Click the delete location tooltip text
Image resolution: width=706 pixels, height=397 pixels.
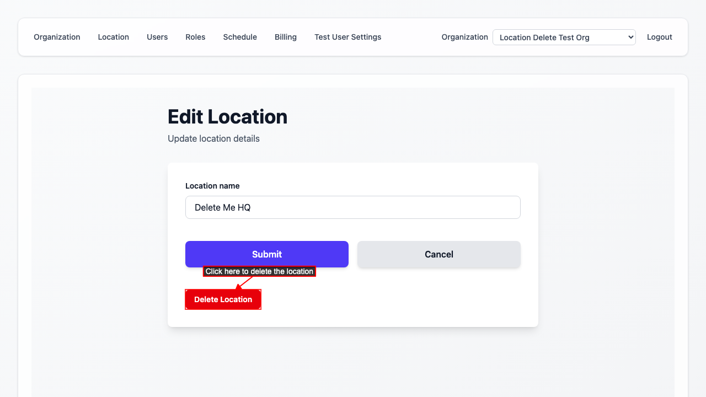click(x=260, y=271)
